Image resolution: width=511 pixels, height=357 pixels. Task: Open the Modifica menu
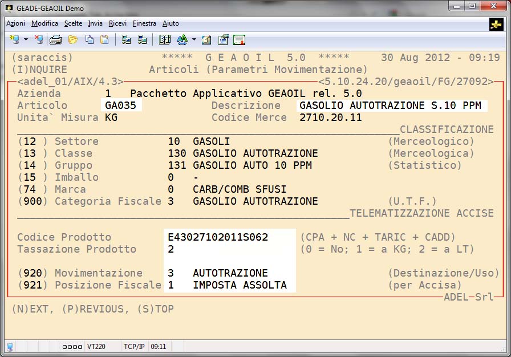tap(44, 23)
